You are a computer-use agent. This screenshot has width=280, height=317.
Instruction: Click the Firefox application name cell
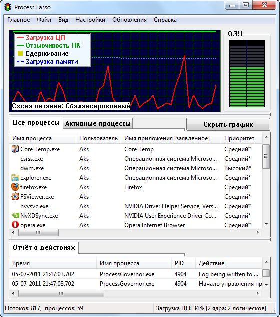point(133,187)
